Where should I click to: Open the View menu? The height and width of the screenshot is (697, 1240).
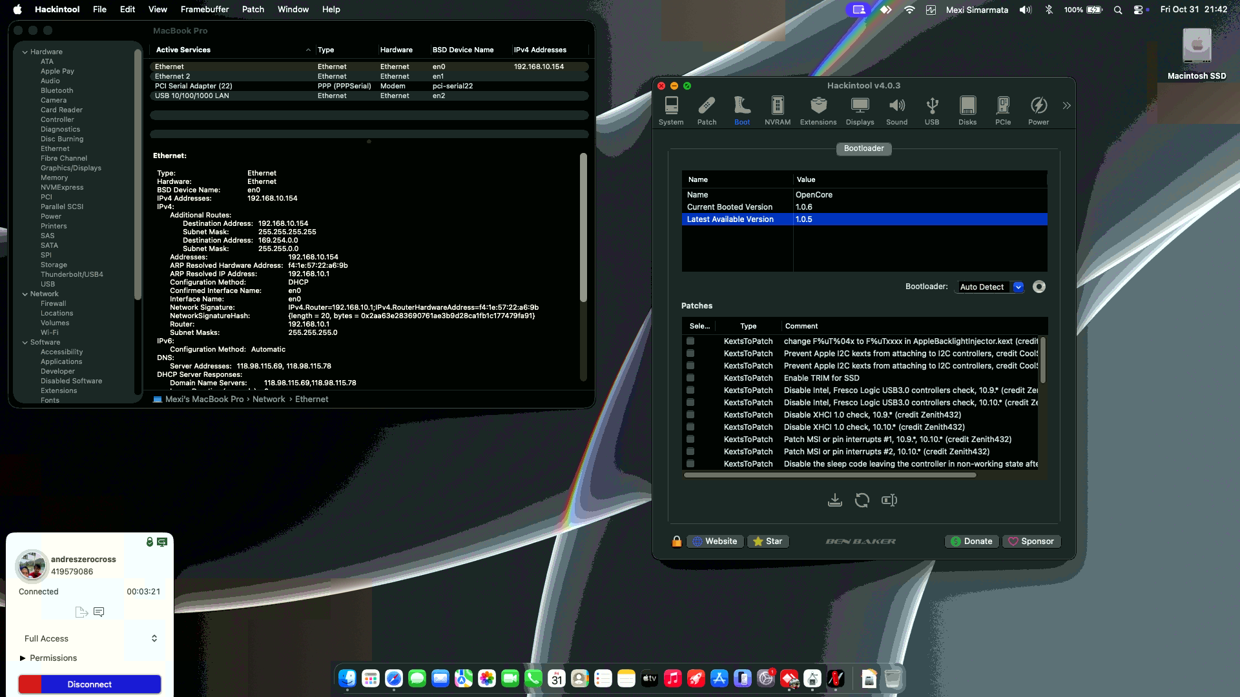coord(158,10)
